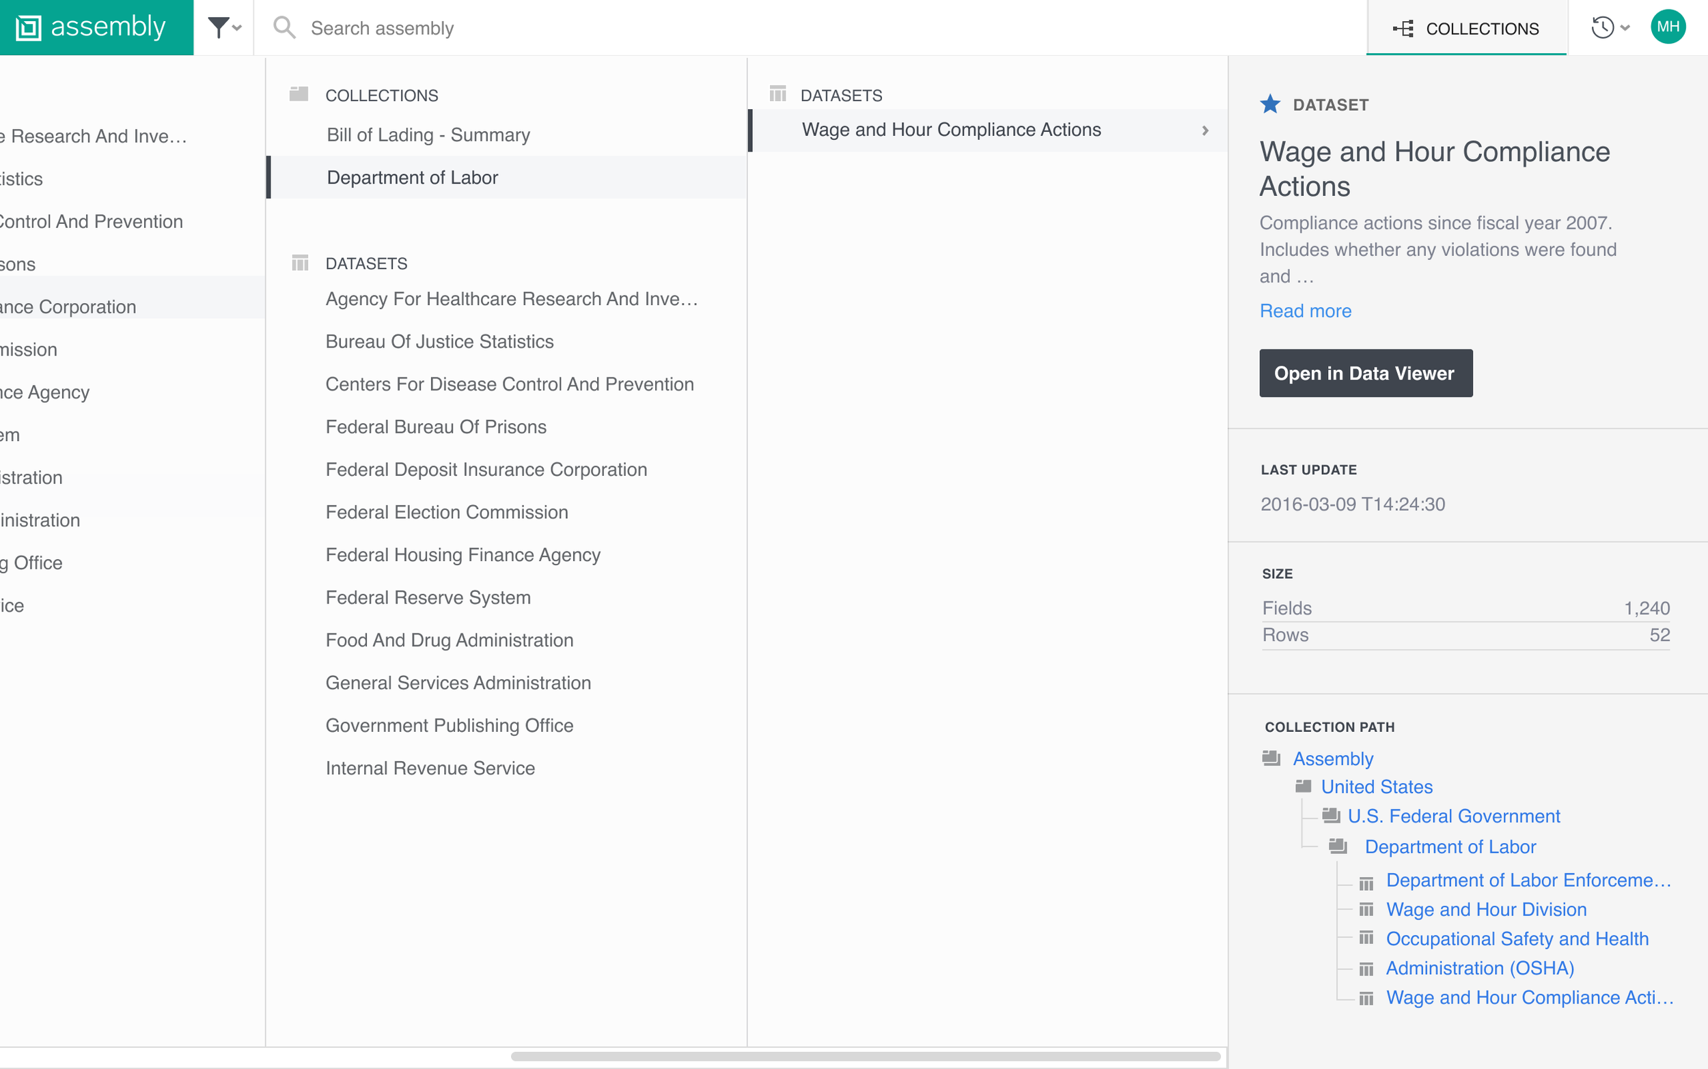Expand Wage and Hour Compliance Actions chevron
The height and width of the screenshot is (1069, 1708).
[1205, 130]
